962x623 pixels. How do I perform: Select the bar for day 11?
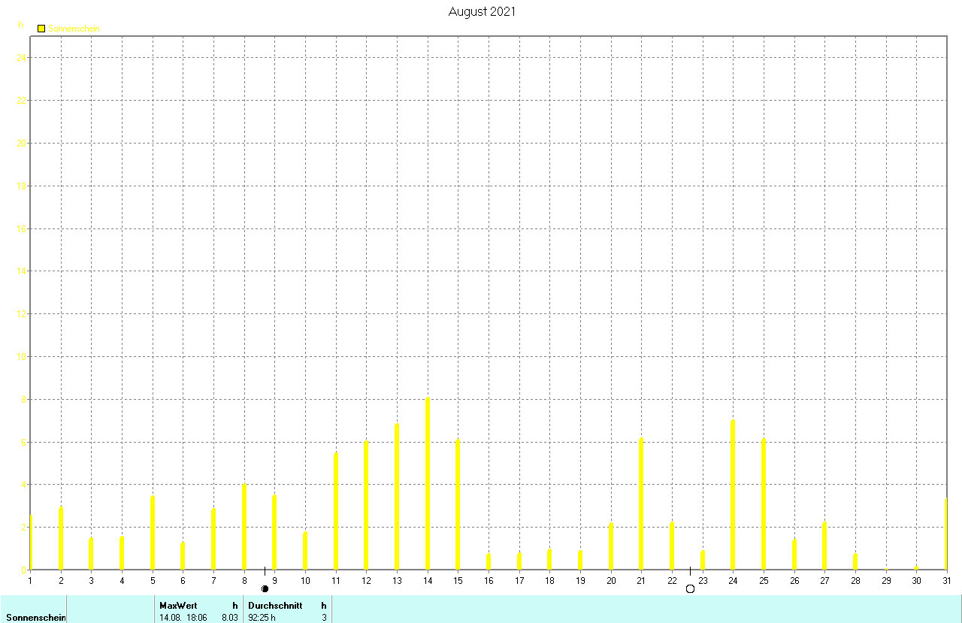point(336,511)
